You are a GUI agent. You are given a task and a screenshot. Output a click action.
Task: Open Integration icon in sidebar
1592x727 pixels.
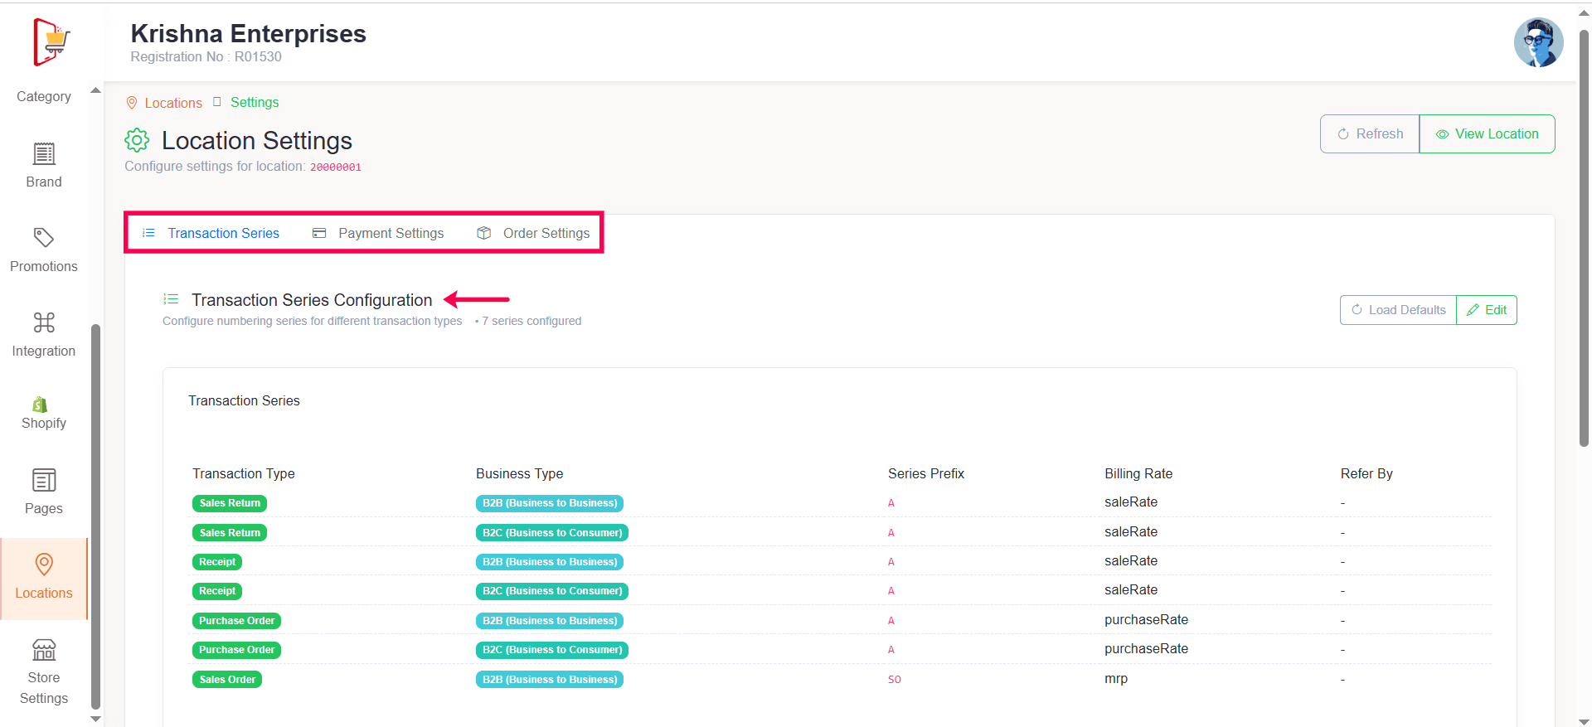click(44, 322)
